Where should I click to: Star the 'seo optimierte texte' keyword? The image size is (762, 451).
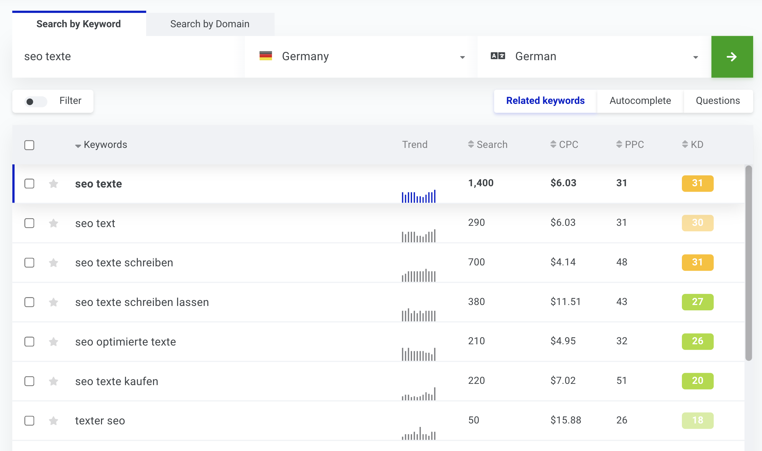[54, 342]
